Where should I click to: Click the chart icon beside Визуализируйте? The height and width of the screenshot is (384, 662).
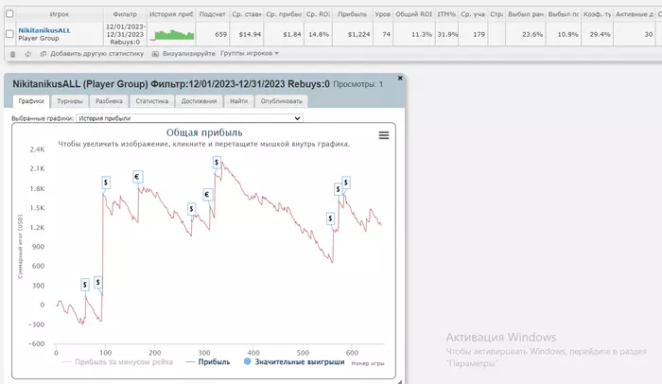(155, 54)
